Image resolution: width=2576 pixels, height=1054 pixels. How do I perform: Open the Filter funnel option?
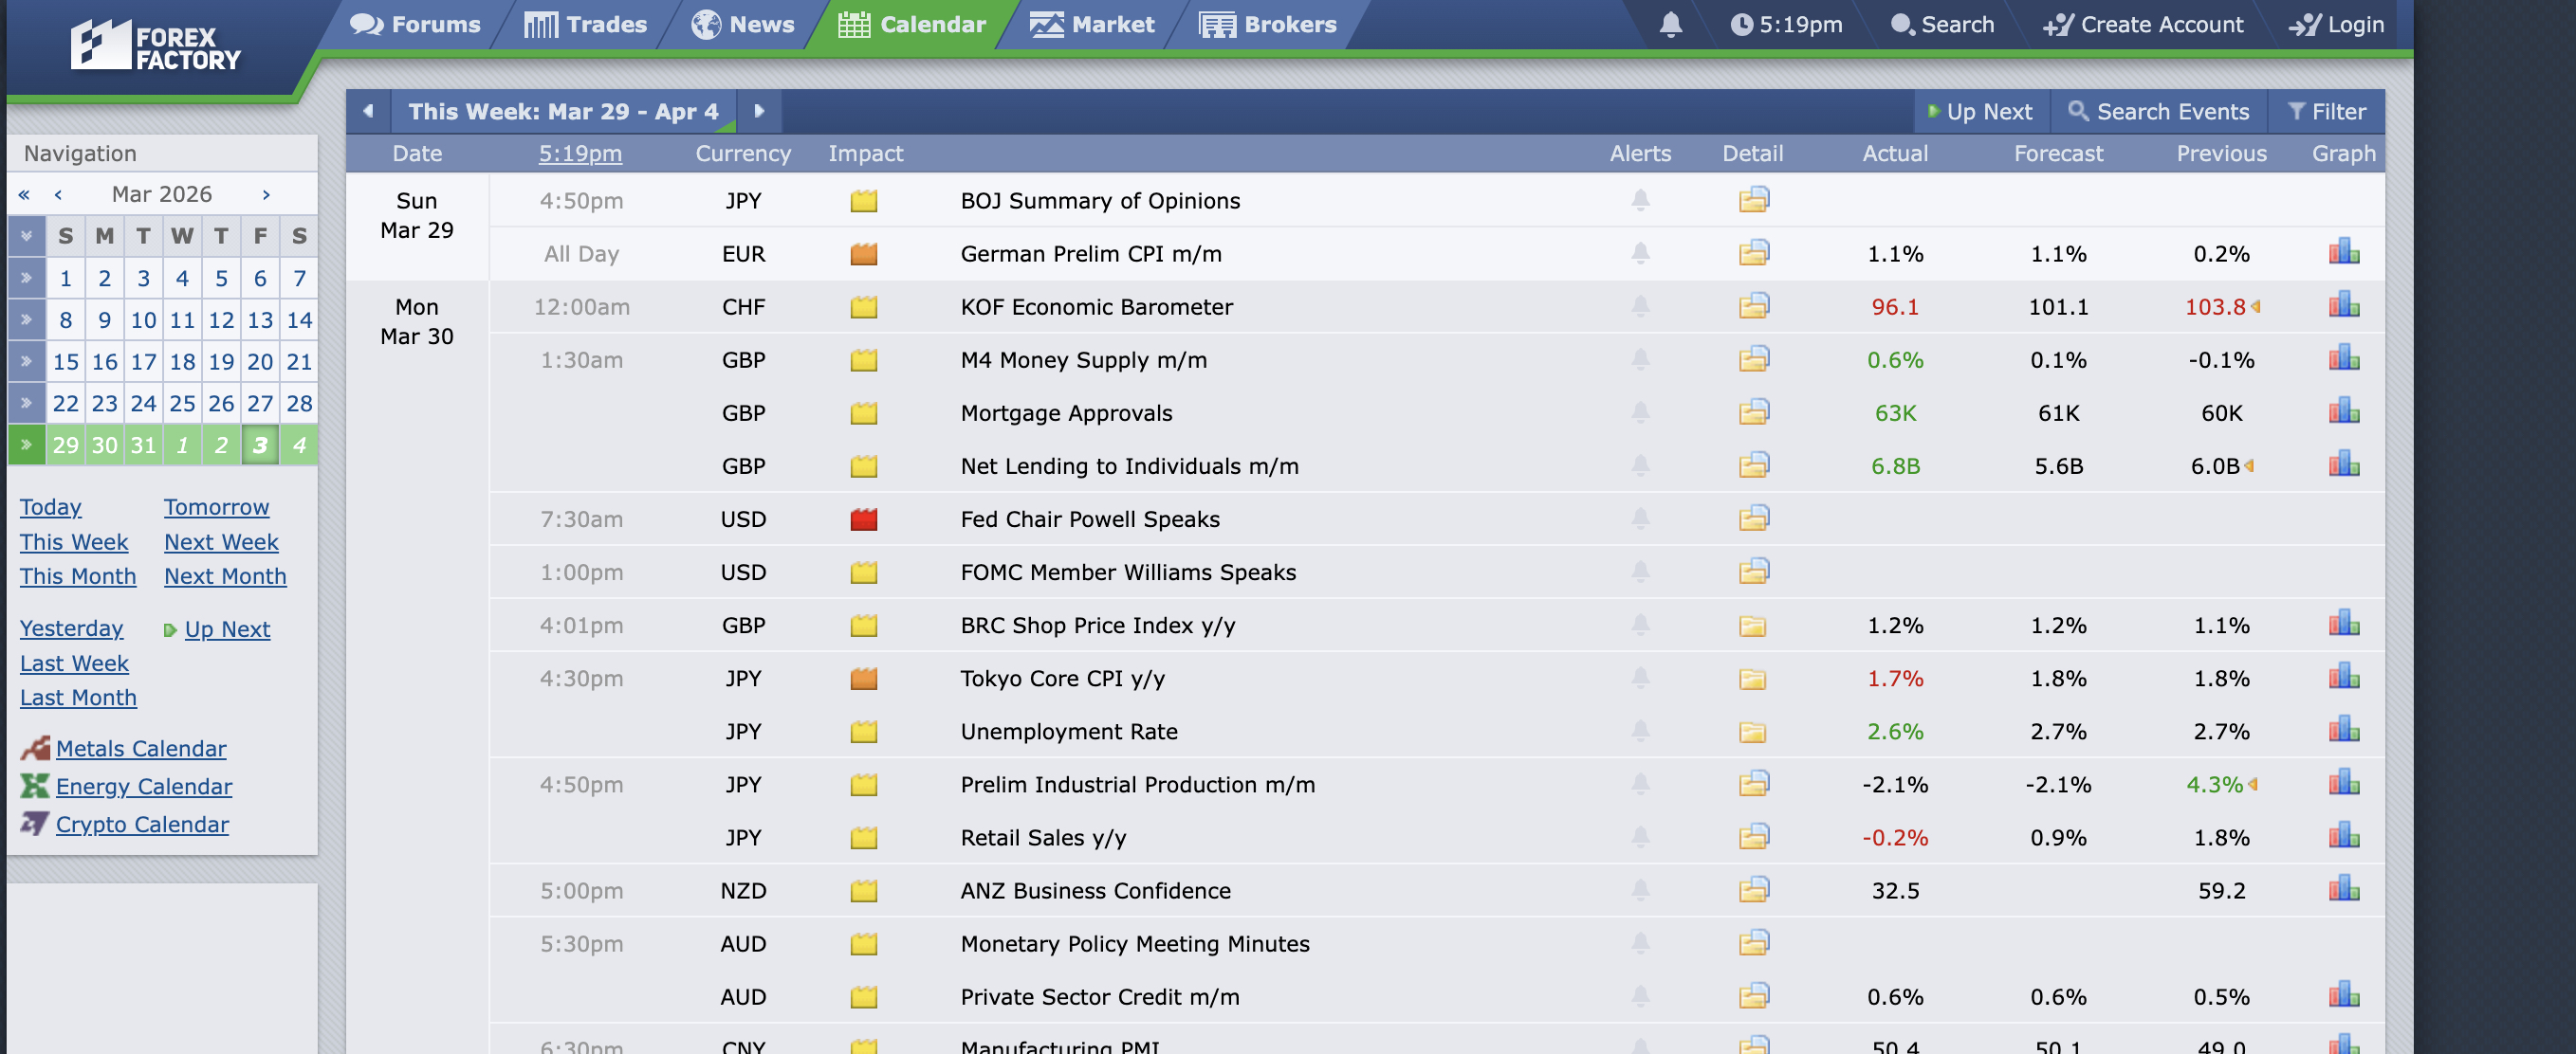pyautogui.click(x=2326, y=112)
